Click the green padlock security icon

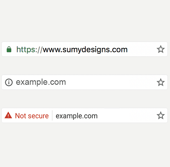click(9, 49)
